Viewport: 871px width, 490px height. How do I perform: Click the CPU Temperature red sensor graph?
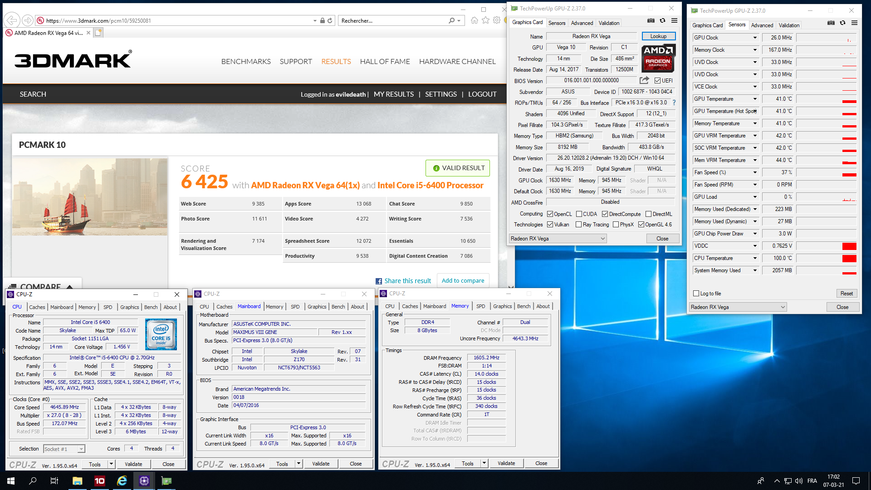point(849,258)
